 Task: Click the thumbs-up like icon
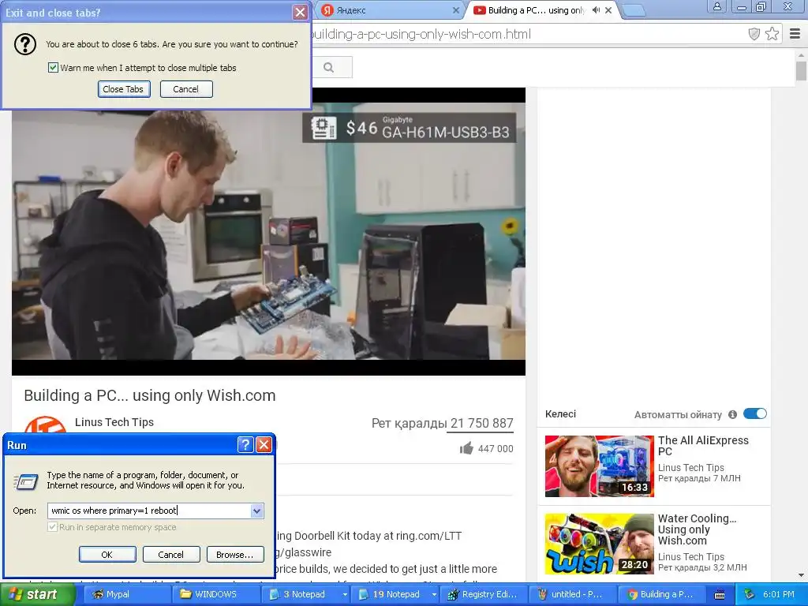[x=466, y=448]
